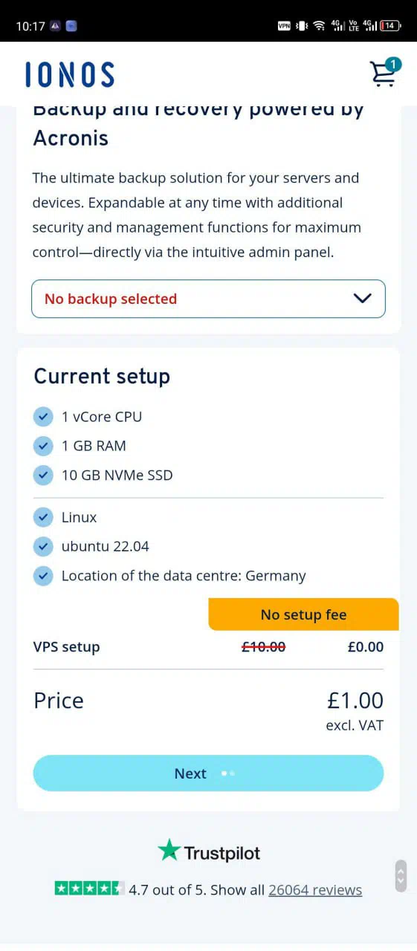This screenshot has width=417, height=951.
Task: Tap the IONOS logo
Action: [70, 75]
